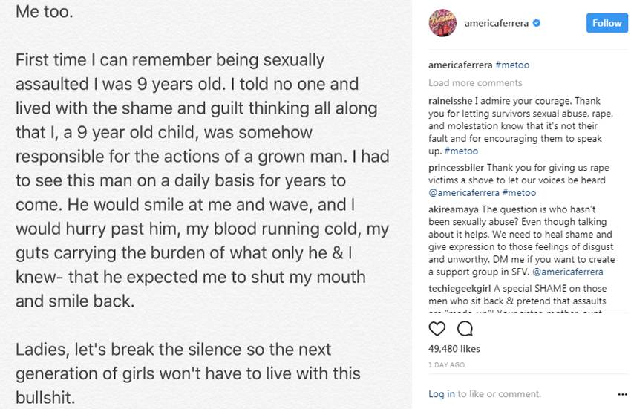This screenshot has height=409, width=631.
Task: Click the blue verified badge
Action: tap(537, 23)
